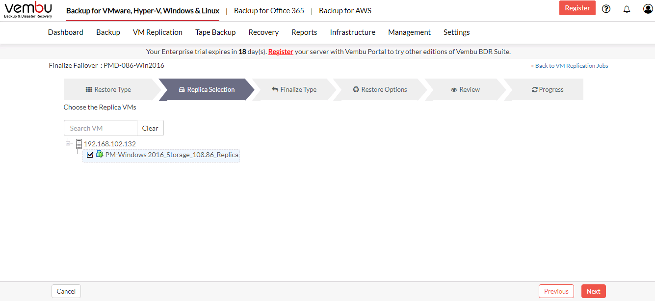Select the 192.168.102.132 host node
The image size is (655, 302).
tap(110, 144)
